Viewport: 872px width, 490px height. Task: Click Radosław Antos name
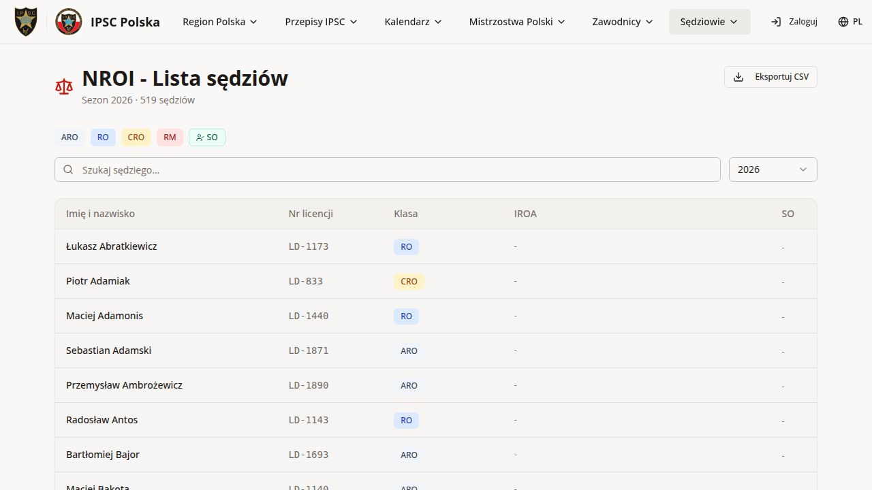[x=102, y=420]
